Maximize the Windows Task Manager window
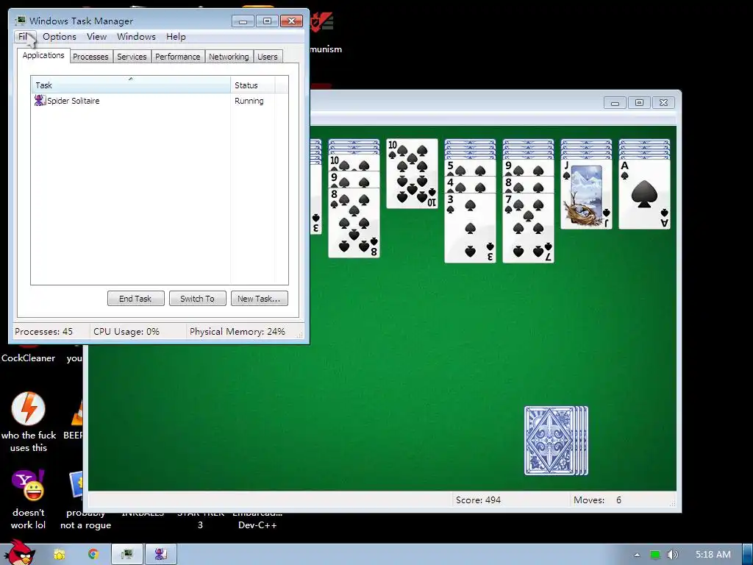This screenshot has height=565, width=753. [x=267, y=21]
